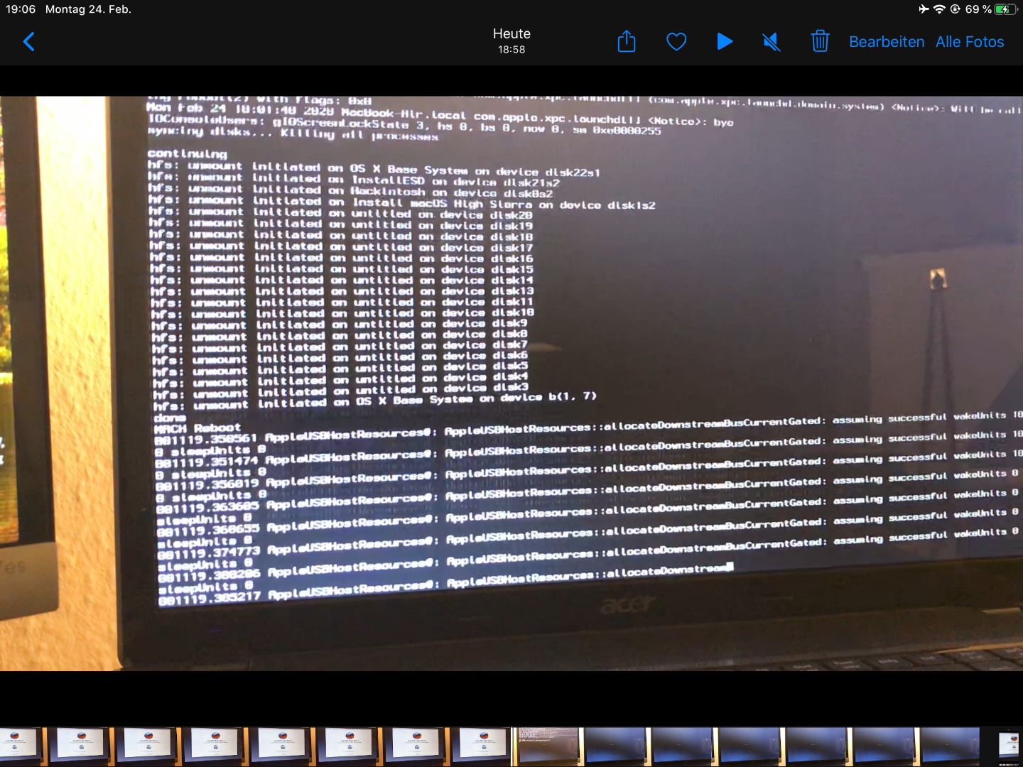Viewport: 1023px width, 767px height.
Task: Tap the battery indicator icon
Action: click(x=1006, y=9)
